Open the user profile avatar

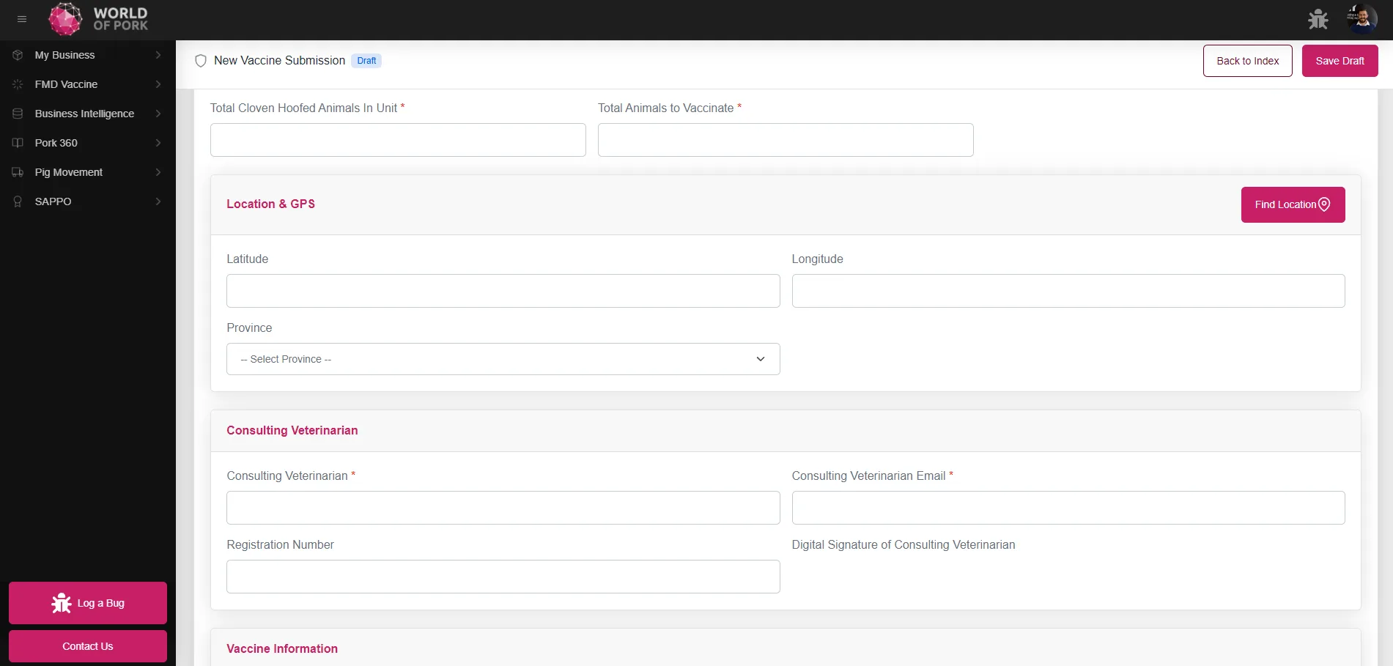click(x=1361, y=19)
